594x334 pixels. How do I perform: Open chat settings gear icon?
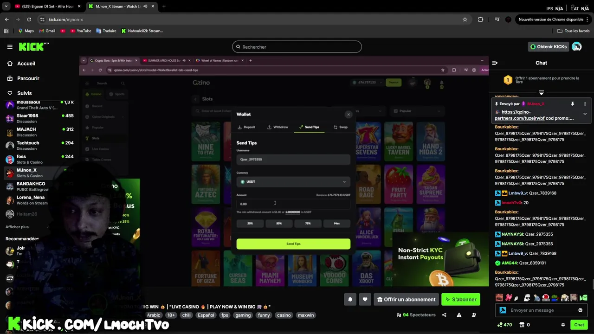pos(563,325)
